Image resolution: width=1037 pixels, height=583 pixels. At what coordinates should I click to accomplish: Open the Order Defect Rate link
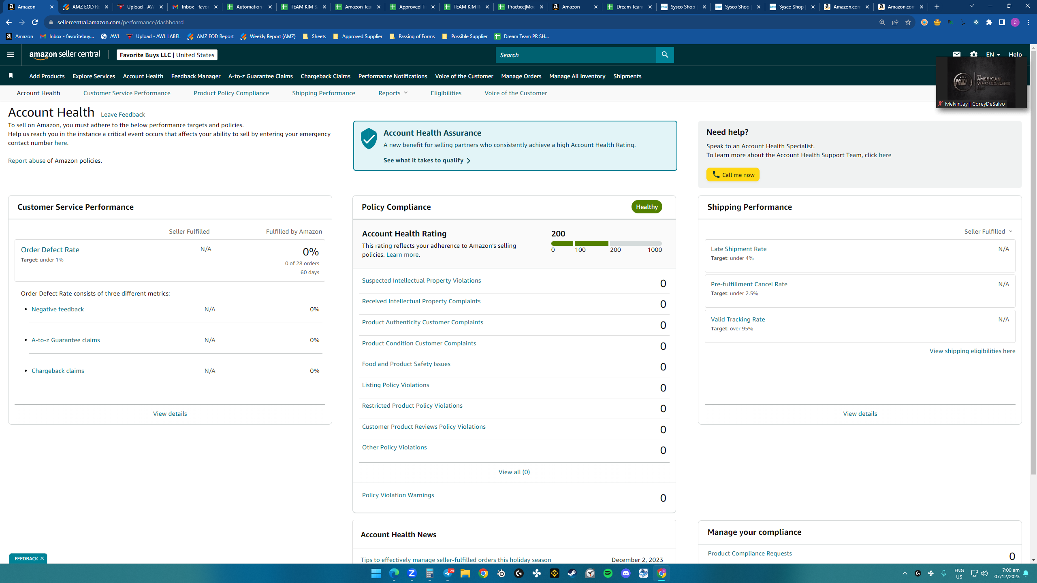50,250
